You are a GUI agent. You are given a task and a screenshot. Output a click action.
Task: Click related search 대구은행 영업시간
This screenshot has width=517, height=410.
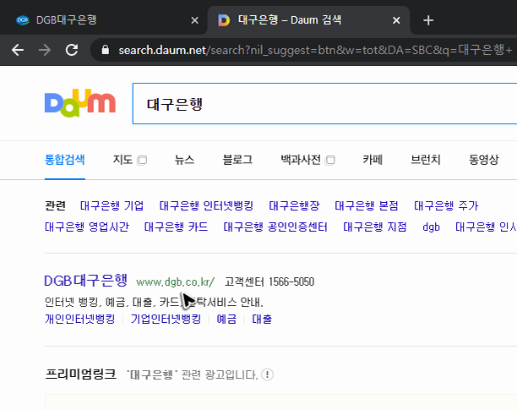pos(87,227)
